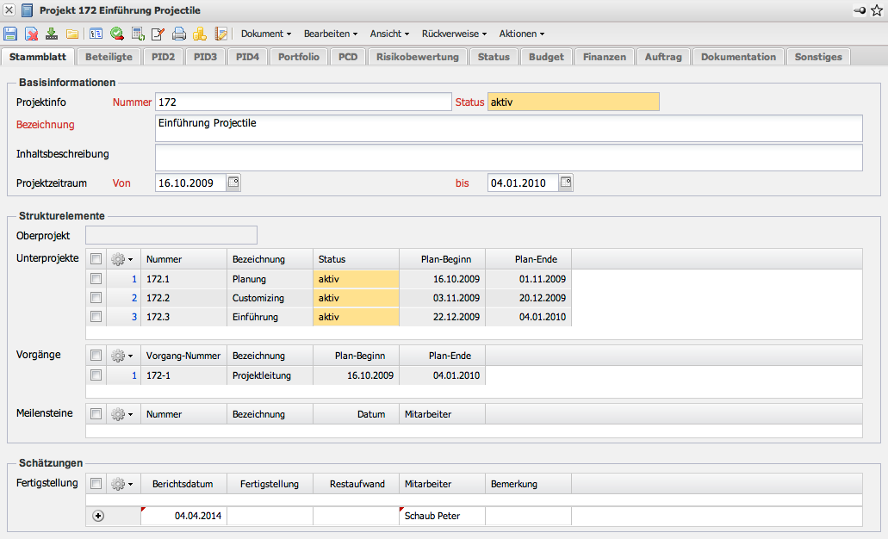Click the yellow Status field showing aktiv
Image resolution: width=888 pixels, height=539 pixels.
573,102
